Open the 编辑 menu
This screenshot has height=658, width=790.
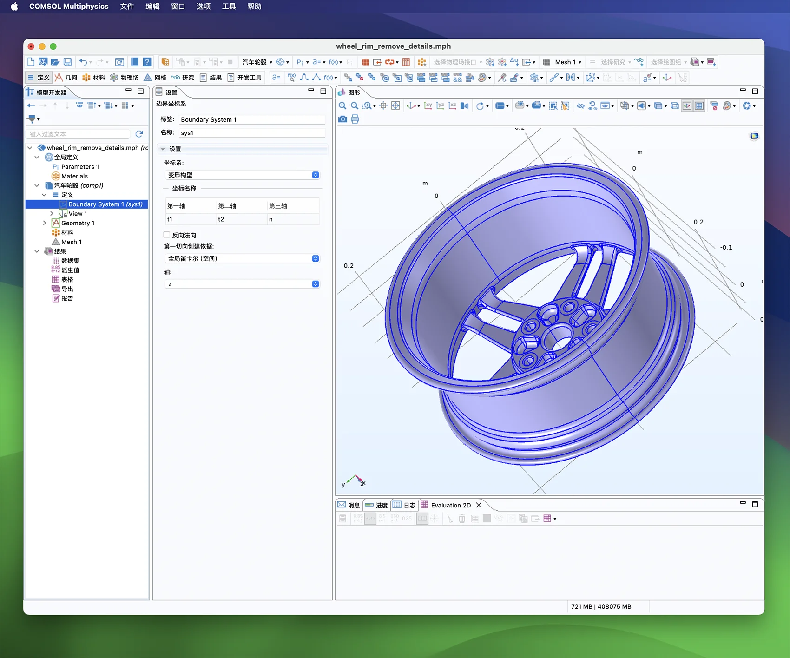tap(152, 7)
